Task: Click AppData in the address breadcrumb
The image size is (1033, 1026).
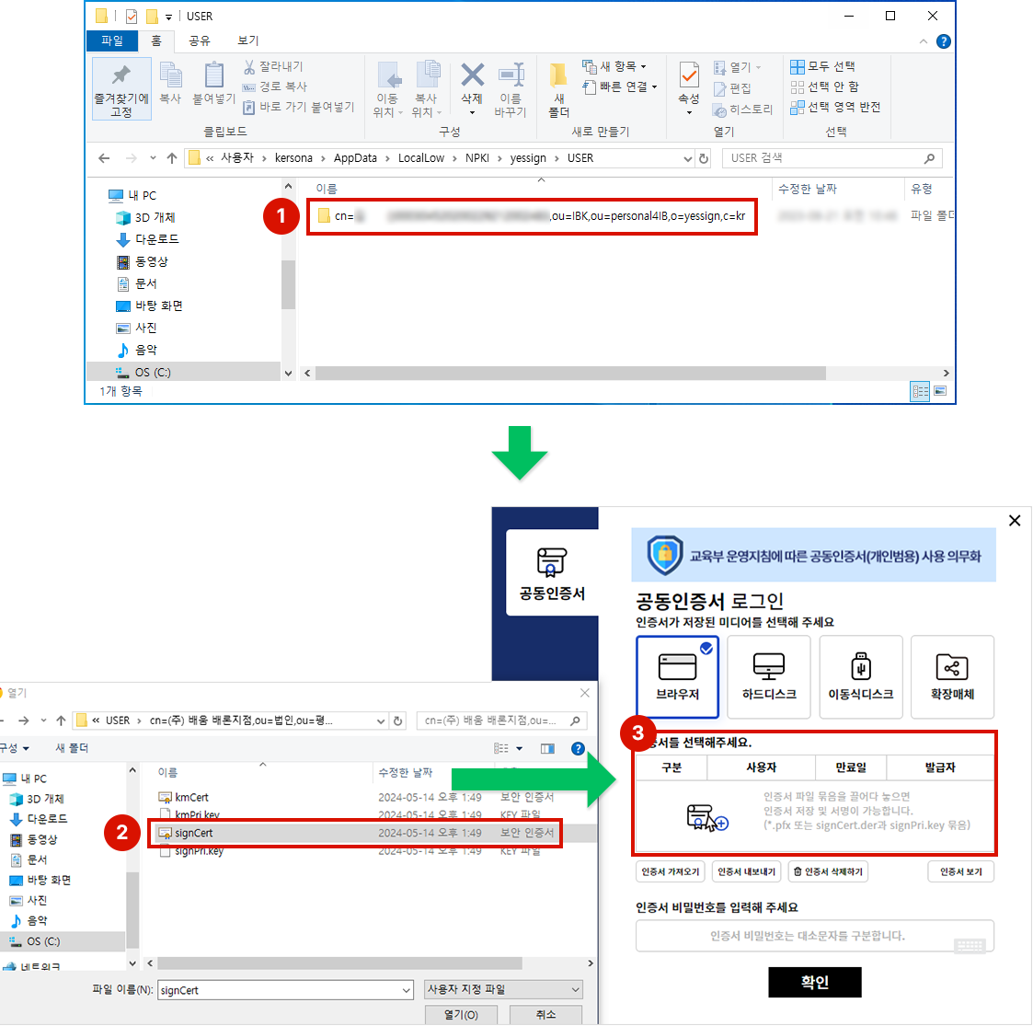Action: [x=355, y=158]
